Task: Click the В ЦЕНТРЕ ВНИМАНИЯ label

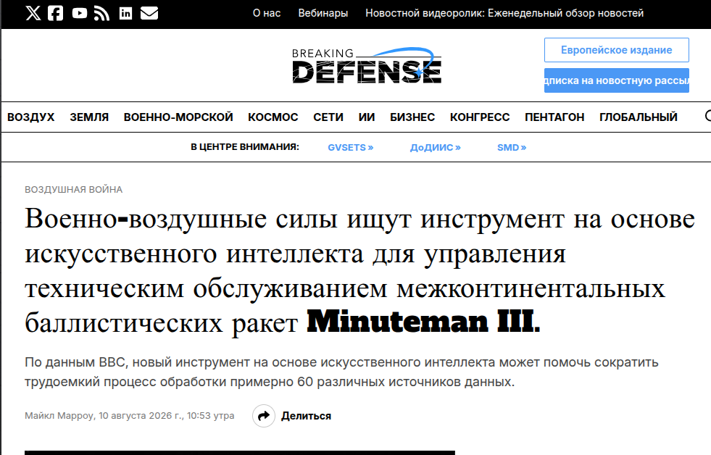Action: [x=245, y=147]
